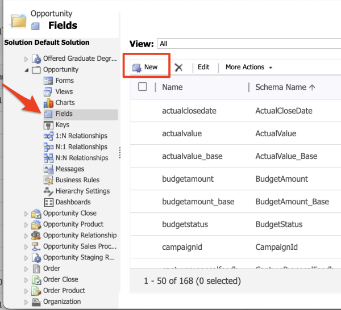
Task: Expand the Order Product node
Action: pyautogui.click(x=26, y=291)
